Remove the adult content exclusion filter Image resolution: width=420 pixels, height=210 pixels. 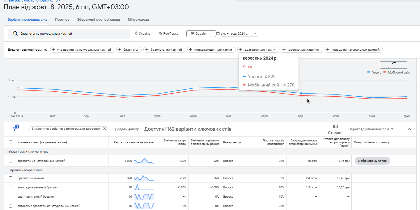104,129
